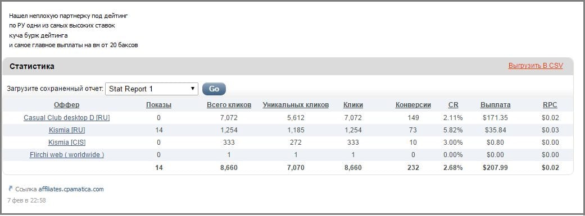Click the link icon beside Ссылка

tap(11, 189)
